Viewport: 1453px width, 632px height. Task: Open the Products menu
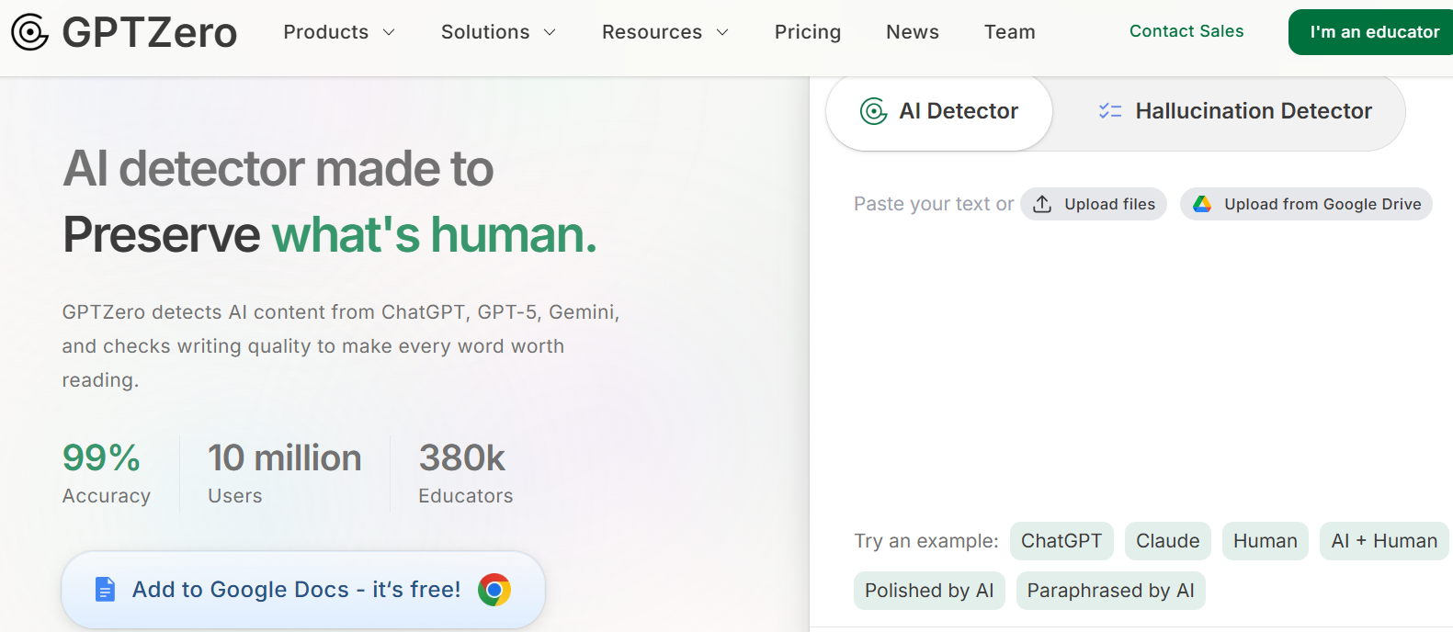[x=339, y=32]
